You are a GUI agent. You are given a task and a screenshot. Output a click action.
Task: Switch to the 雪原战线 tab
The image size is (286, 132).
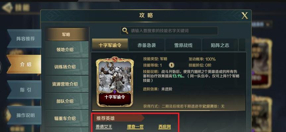(x=183, y=45)
